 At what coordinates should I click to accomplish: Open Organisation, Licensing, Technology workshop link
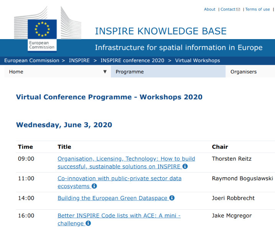click(x=126, y=159)
